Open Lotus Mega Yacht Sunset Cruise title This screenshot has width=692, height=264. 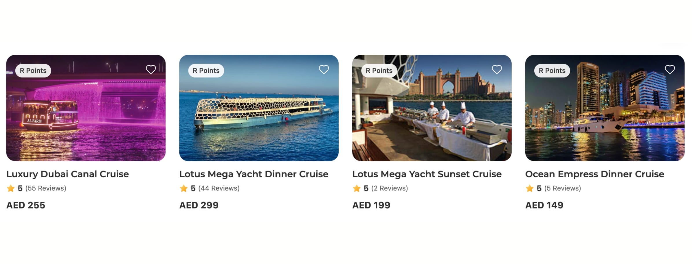[427, 174]
